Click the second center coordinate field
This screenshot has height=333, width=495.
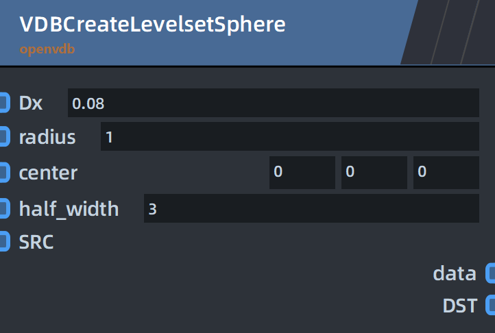[x=374, y=173]
